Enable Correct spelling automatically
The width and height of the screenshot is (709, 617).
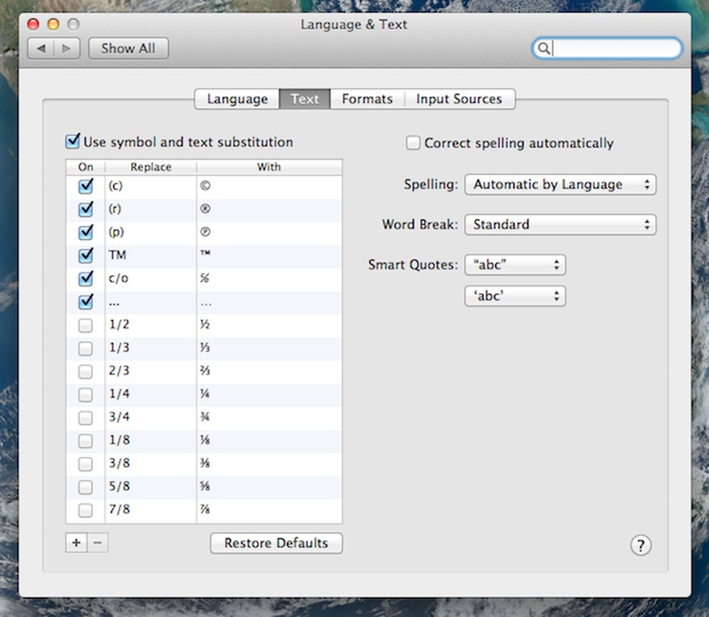pyautogui.click(x=413, y=143)
